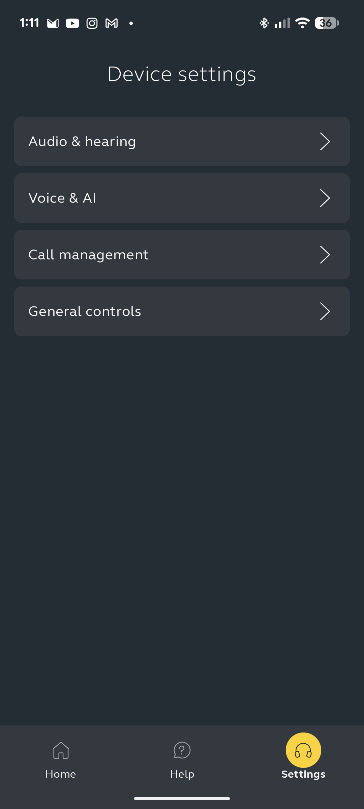Expand General controls chevron arrow
This screenshot has width=364, height=809.
(325, 311)
